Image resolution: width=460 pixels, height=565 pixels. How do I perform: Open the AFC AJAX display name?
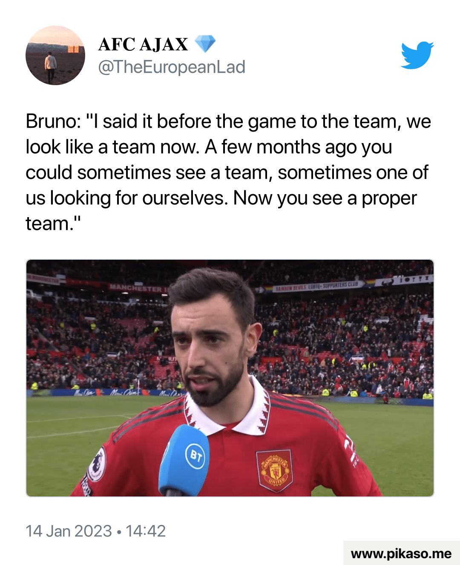click(143, 44)
